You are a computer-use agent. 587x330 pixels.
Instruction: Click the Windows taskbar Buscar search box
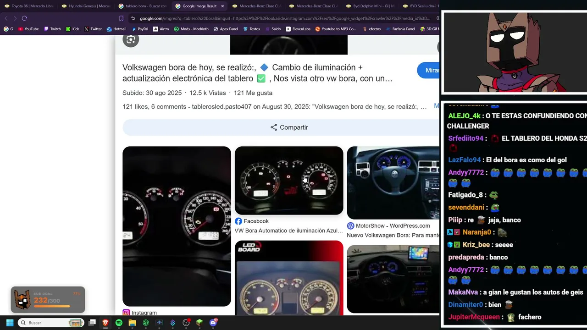[51, 323]
